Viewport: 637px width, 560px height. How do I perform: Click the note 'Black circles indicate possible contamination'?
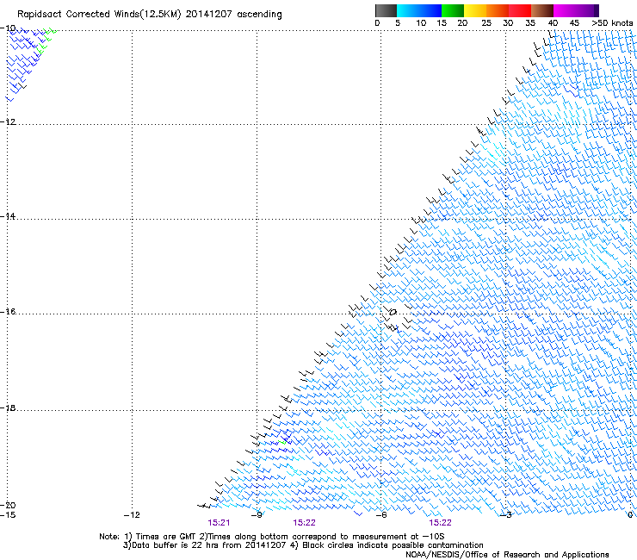click(393, 545)
